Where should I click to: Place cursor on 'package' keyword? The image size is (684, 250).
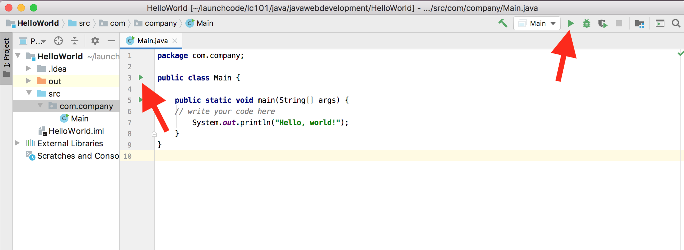pyautogui.click(x=172, y=56)
